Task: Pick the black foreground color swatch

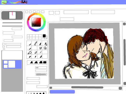Action: tap(44, 36)
